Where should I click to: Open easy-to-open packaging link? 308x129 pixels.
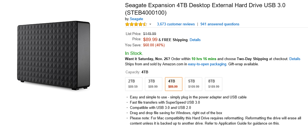[x=207, y=64]
